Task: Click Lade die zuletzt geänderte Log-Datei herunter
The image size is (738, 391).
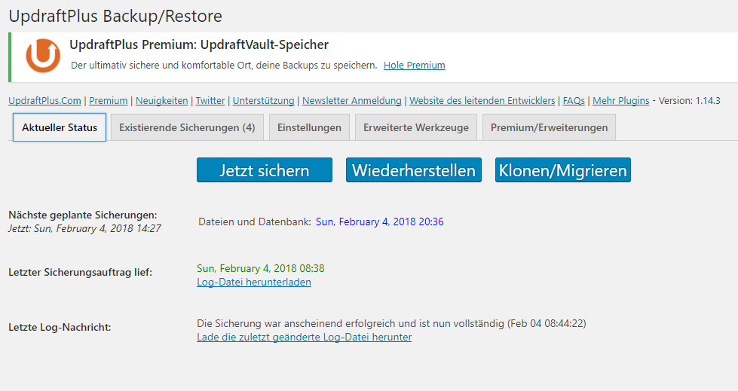Action: 304,338
